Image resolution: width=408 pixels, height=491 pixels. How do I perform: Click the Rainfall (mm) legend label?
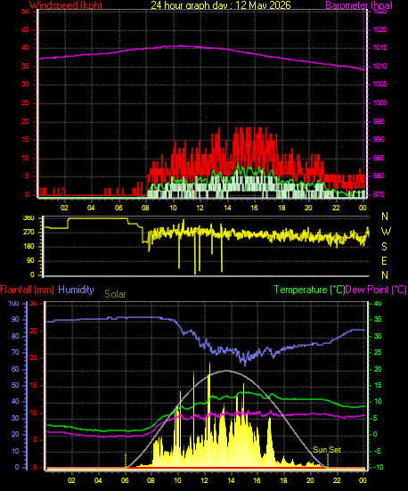(28, 290)
